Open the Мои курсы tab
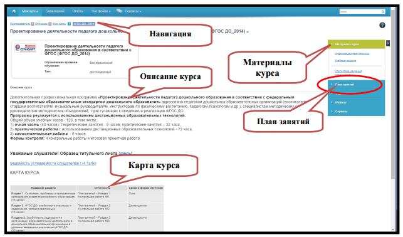 (x=30, y=11)
